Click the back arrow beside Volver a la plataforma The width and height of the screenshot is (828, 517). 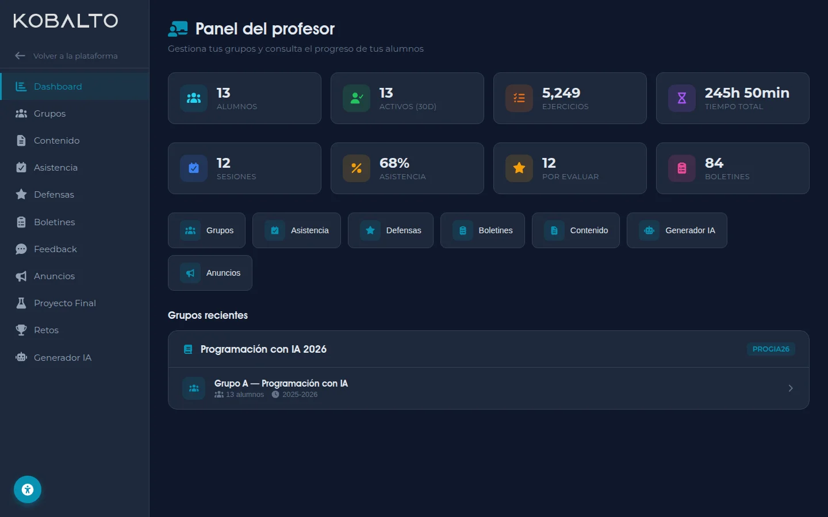[x=20, y=56]
